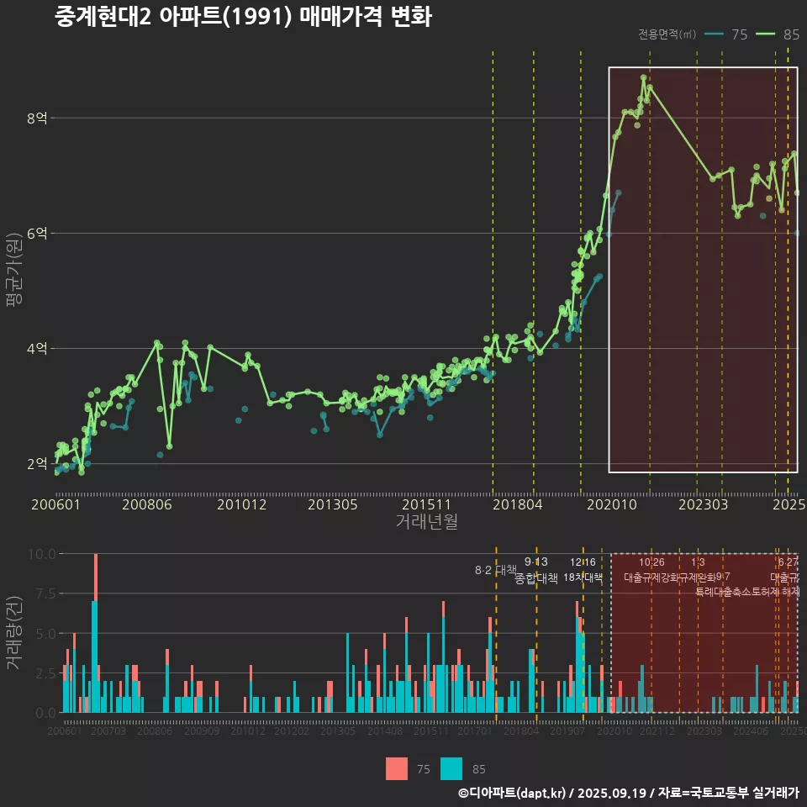Screen dimensions: 807x807
Task: Click the 전용면적(㎡) legend heading
Action: pos(667,34)
